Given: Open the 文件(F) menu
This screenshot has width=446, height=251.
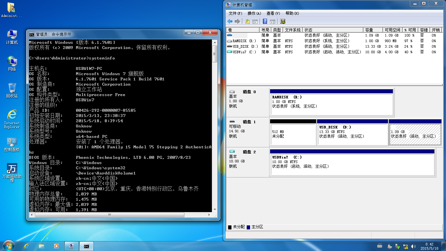Looking at the screenshot, I should 235,13.
